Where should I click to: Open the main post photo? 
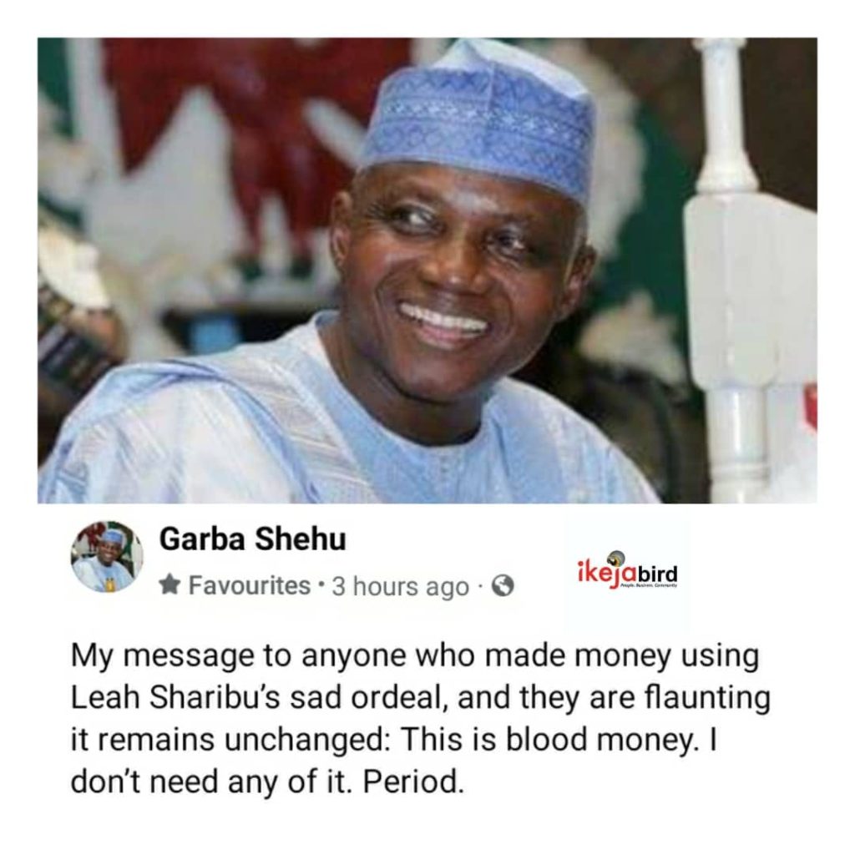tap(427, 270)
